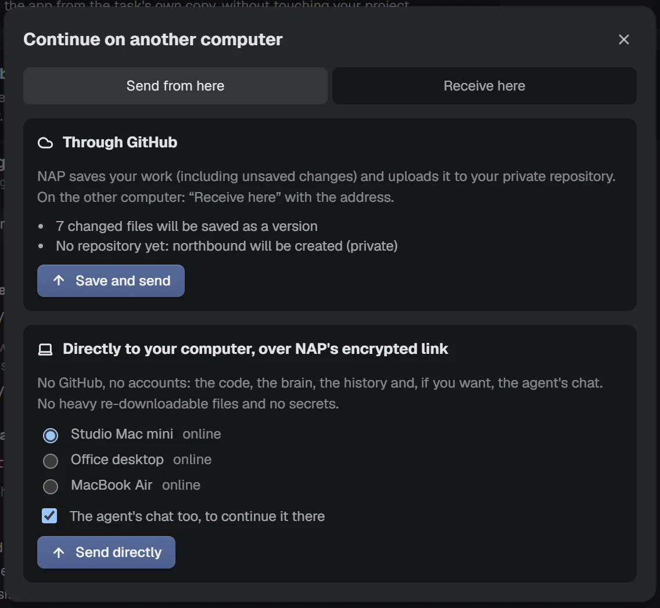Screen dimensions: 660x608
Task: Close the Continue on another computer dialog
Action: [623, 39]
